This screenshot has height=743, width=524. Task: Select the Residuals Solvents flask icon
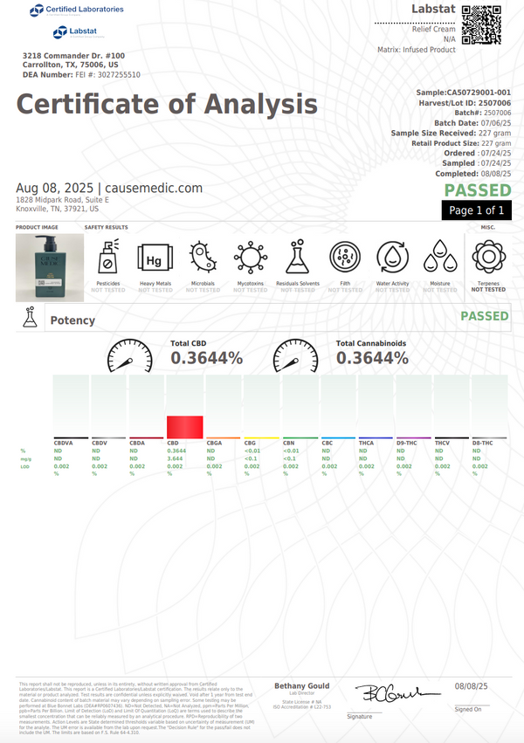point(298,258)
